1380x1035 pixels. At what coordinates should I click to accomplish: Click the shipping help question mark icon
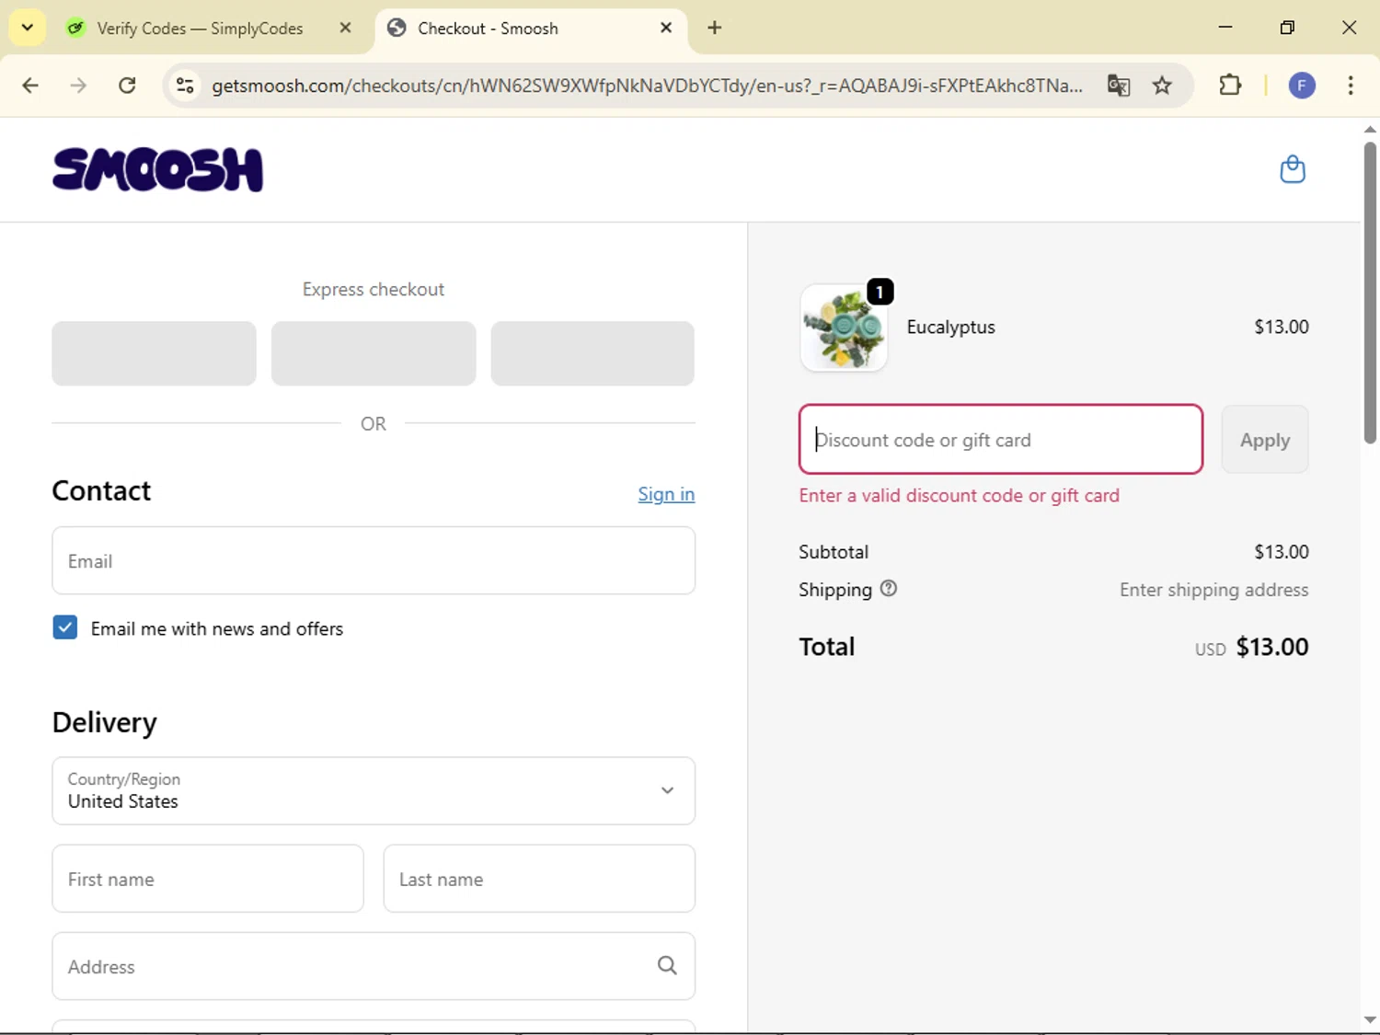pyautogui.click(x=888, y=589)
